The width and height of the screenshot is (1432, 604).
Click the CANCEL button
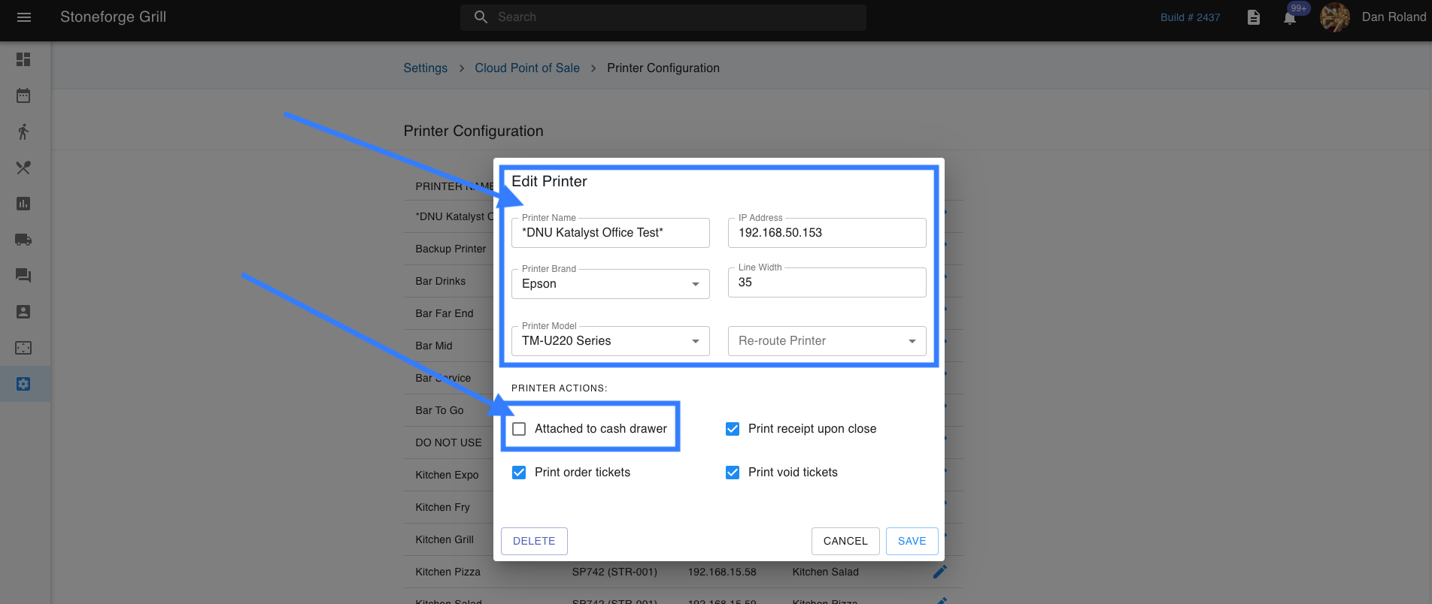(845, 541)
